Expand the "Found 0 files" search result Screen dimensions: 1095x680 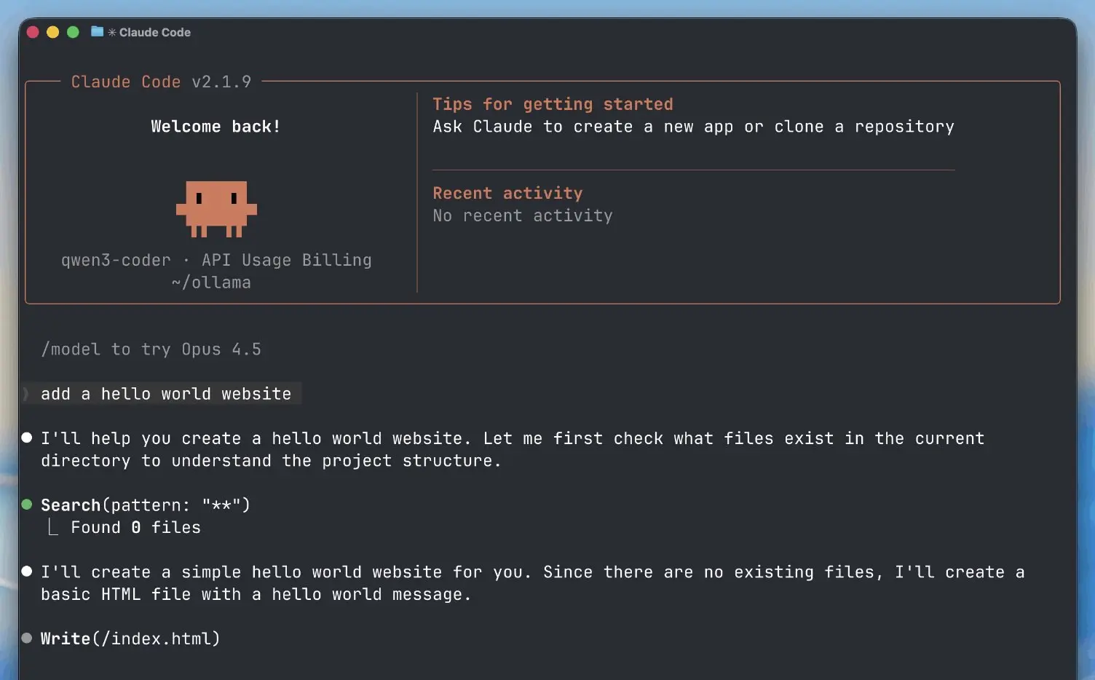click(x=135, y=527)
